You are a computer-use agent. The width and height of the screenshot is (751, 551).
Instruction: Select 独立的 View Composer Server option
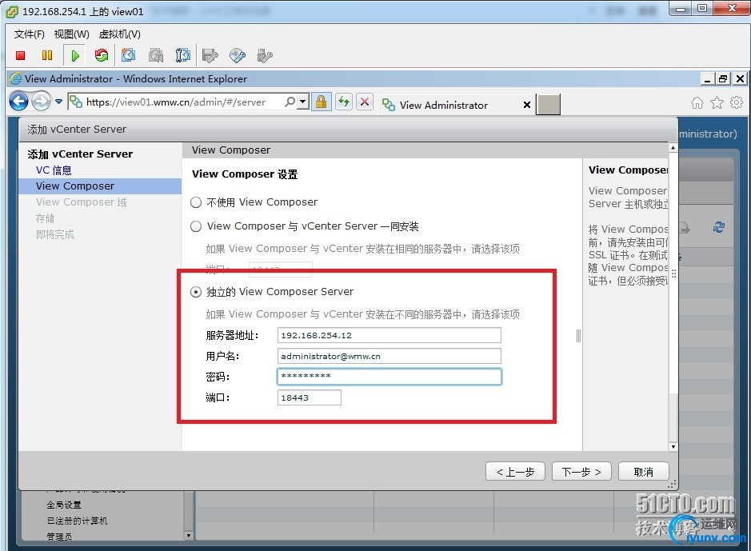(x=196, y=292)
